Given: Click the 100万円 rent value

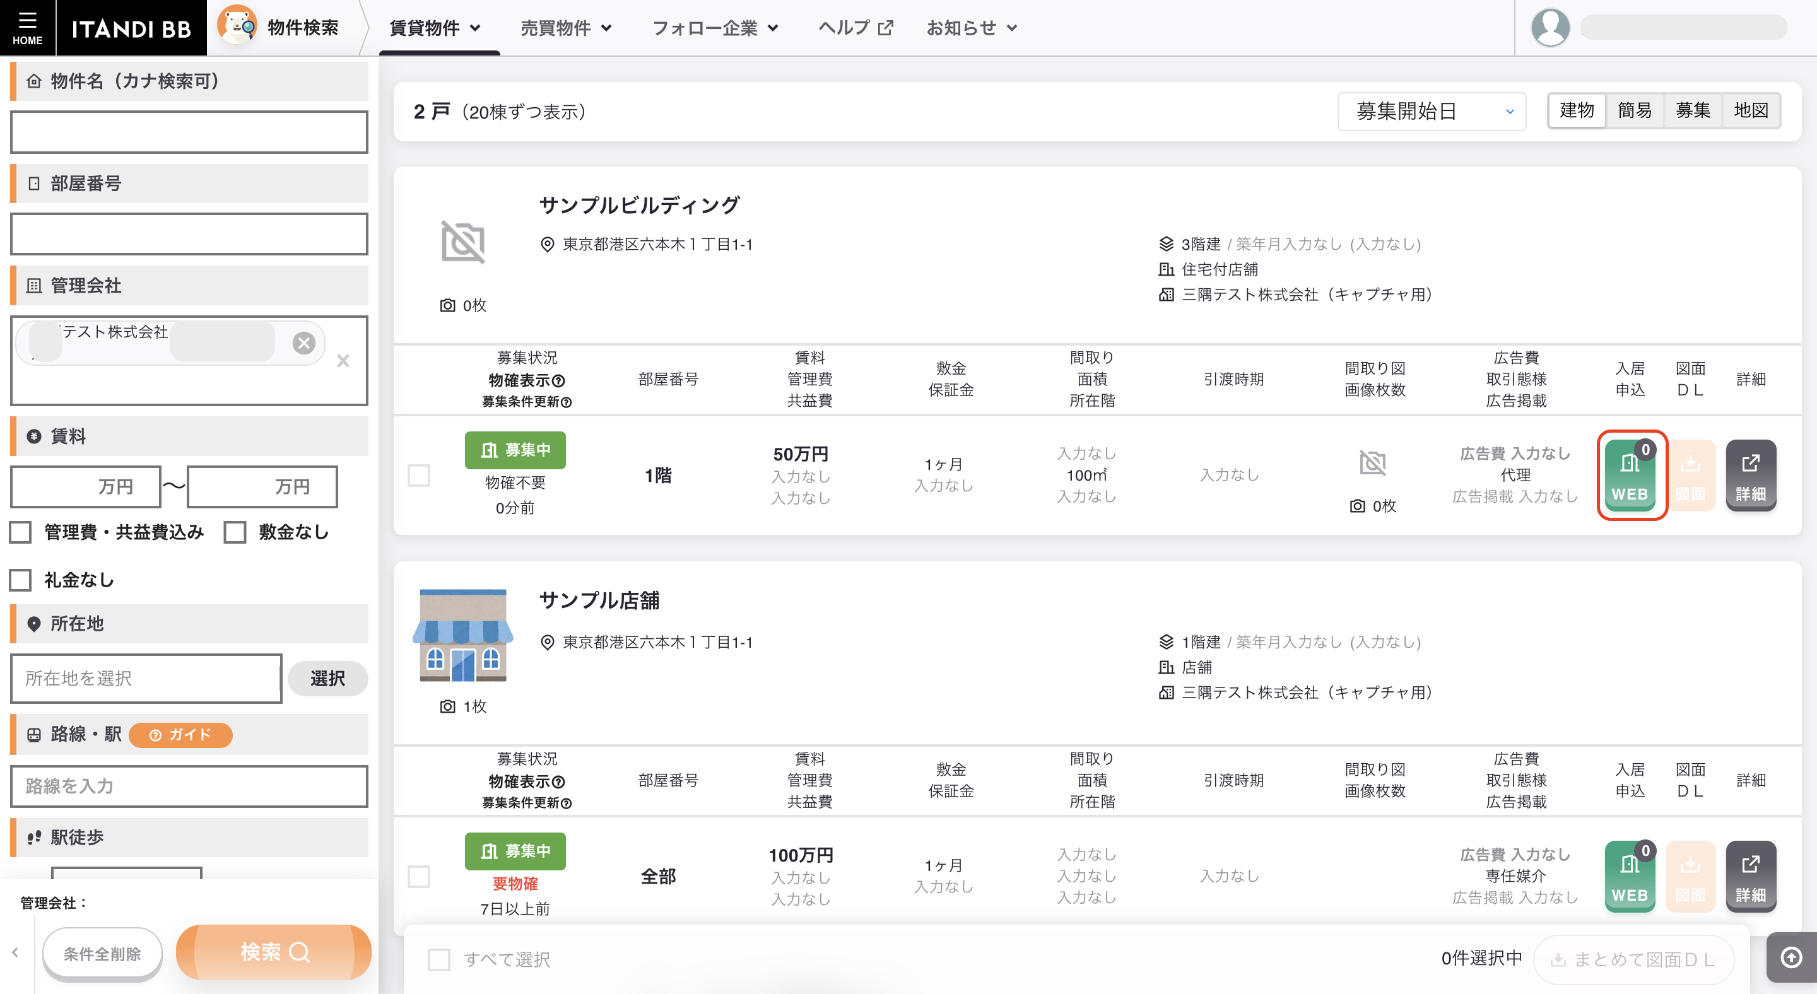Looking at the screenshot, I should coord(801,855).
